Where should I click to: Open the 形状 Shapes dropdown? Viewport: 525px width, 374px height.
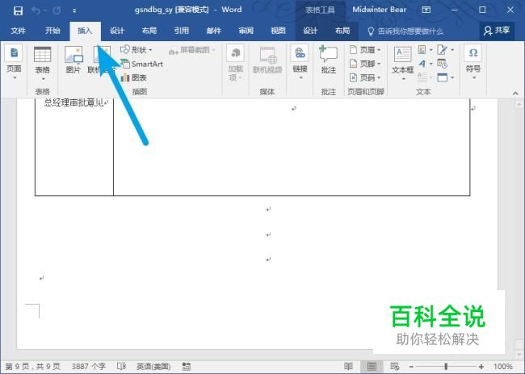point(136,50)
